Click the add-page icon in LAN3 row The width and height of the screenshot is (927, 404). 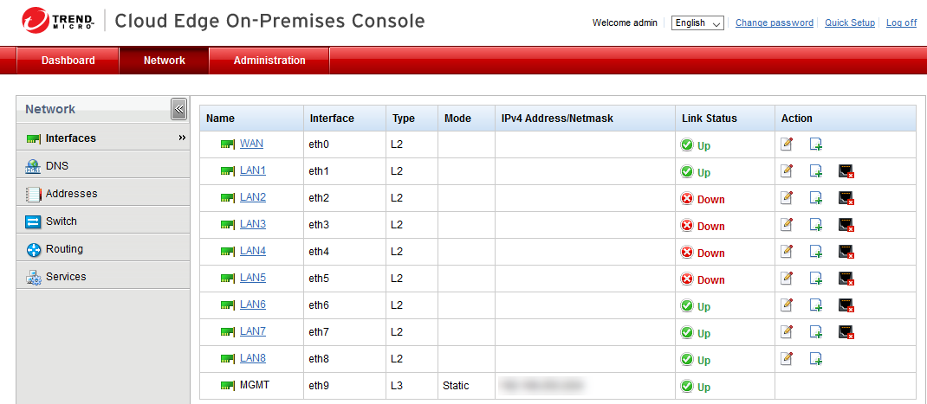click(x=816, y=225)
